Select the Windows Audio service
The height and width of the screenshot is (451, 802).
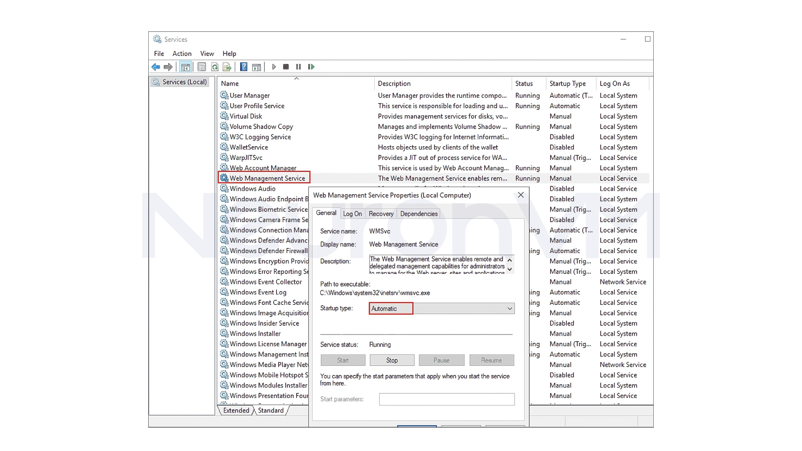tap(253, 189)
